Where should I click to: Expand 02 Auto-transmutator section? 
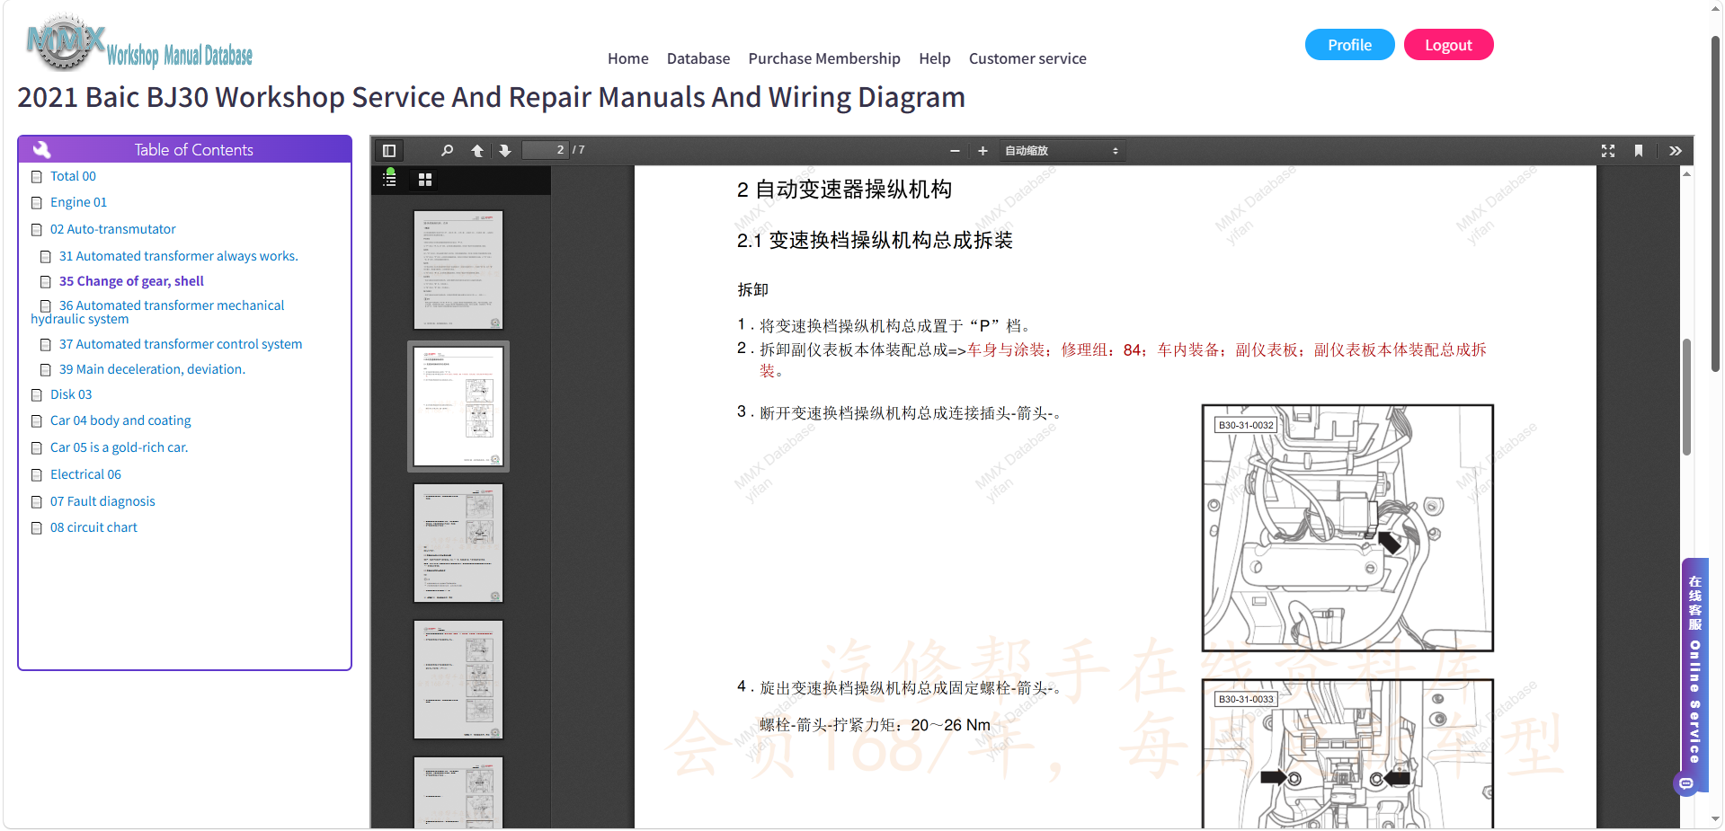click(113, 229)
